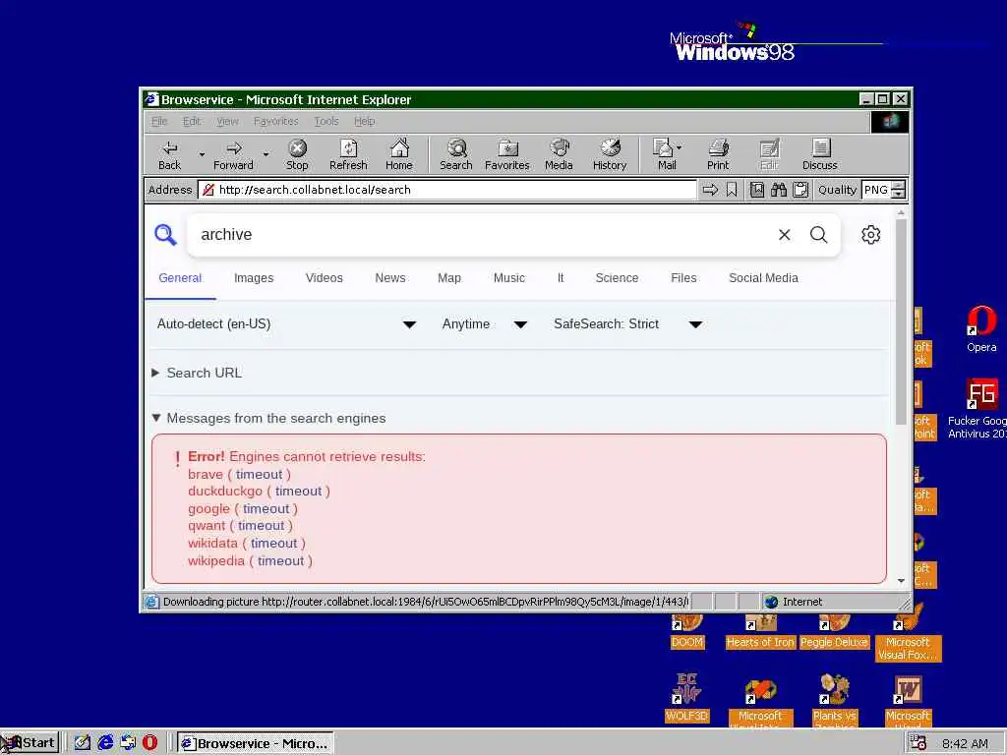Screen dimensions: 1007x755
Task: Click into the archive search field
Action: pos(482,235)
